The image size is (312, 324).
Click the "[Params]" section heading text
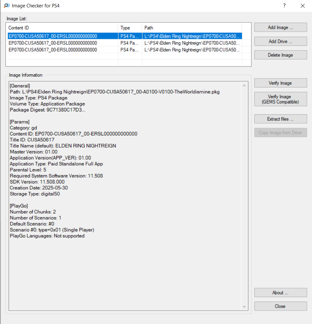pyautogui.click(x=19, y=122)
